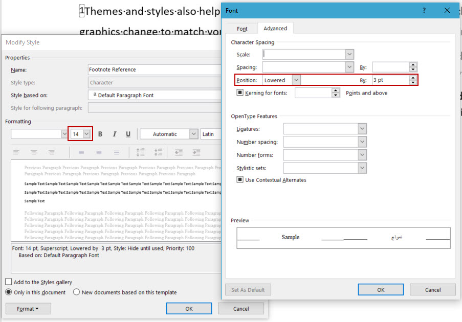Click the Kerning for fonts points field
This screenshot has width=462, height=322.
click(x=313, y=93)
